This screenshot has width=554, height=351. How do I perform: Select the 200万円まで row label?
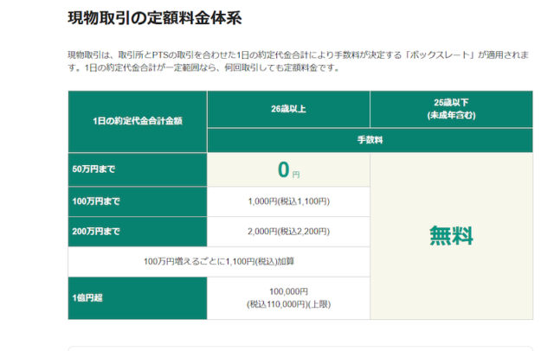(99, 232)
